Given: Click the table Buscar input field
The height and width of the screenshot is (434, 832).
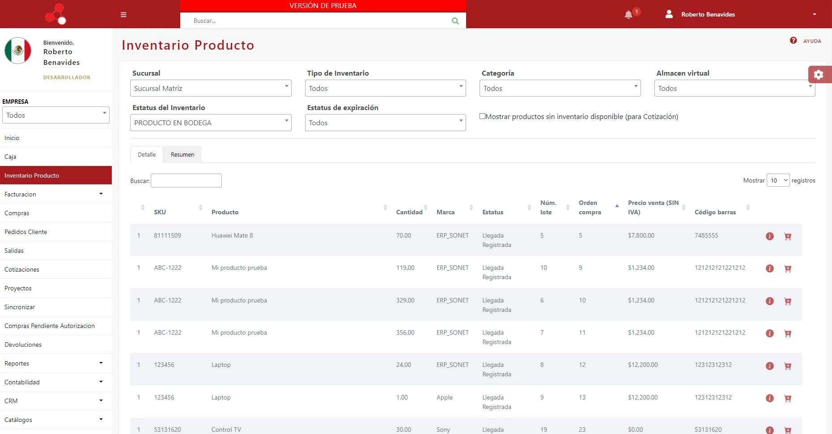Looking at the screenshot, I should click(x=186, y=180).
